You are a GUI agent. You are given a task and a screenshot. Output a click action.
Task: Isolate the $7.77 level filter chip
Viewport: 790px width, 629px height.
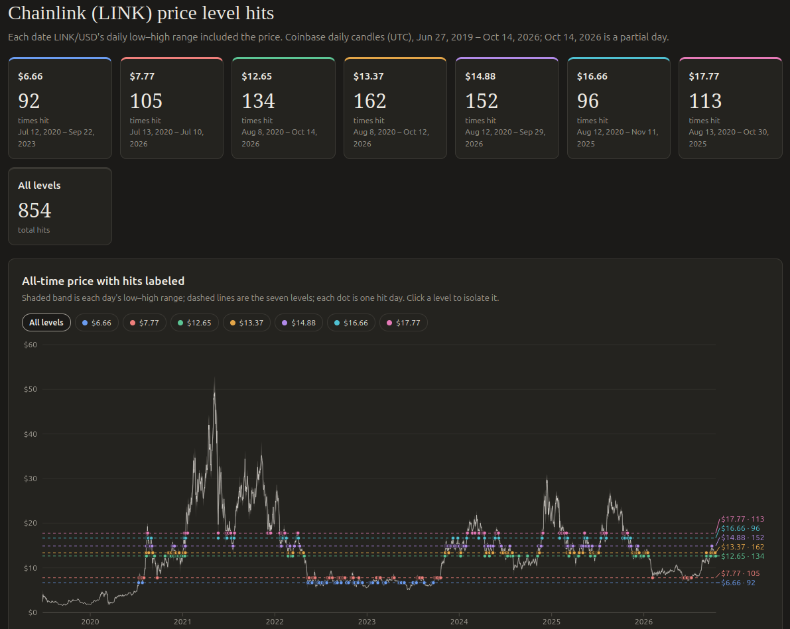[145, 323]
